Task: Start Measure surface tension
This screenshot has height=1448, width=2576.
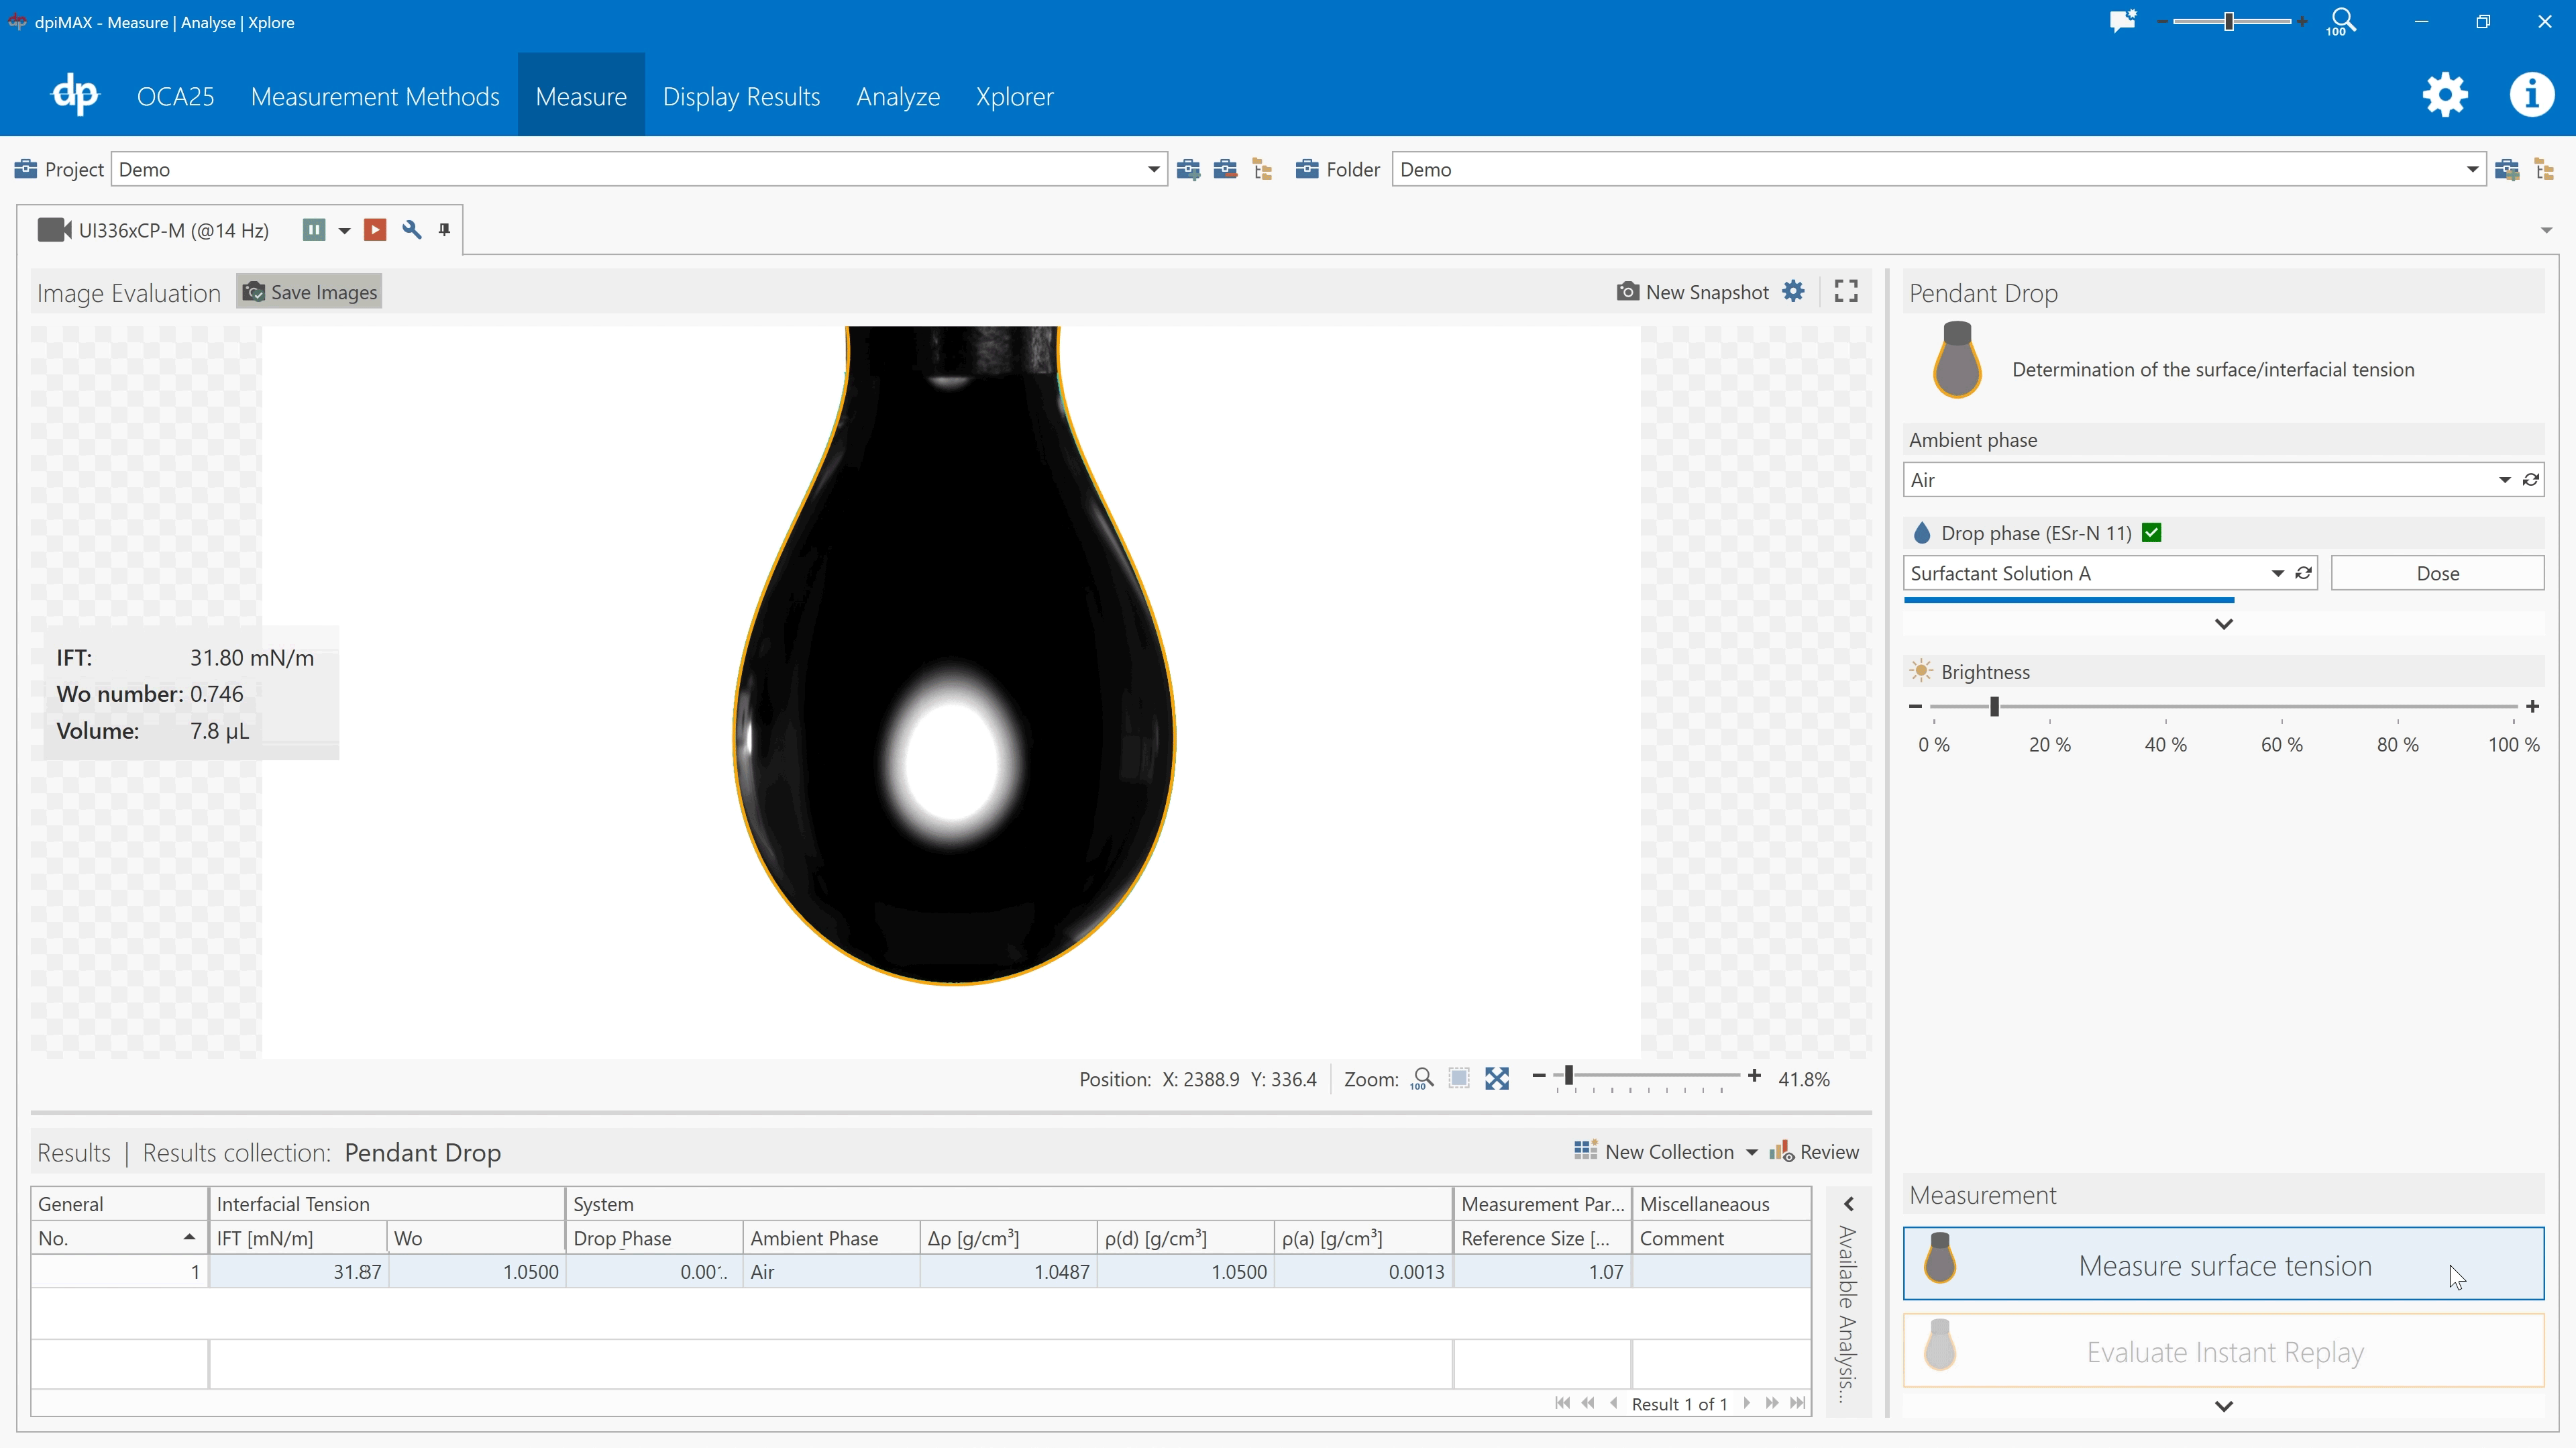Action: tap(2223, 1264)
